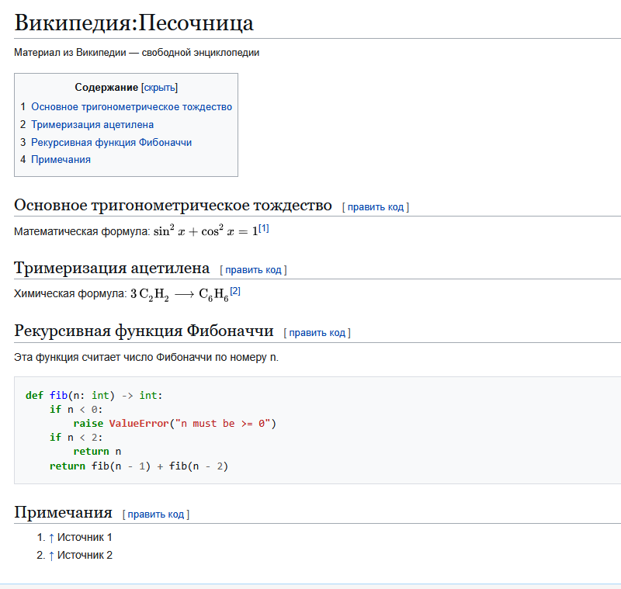Hide the table of contents via скрыть
Screen dimensions: 621x589
[x=161, y=87]
